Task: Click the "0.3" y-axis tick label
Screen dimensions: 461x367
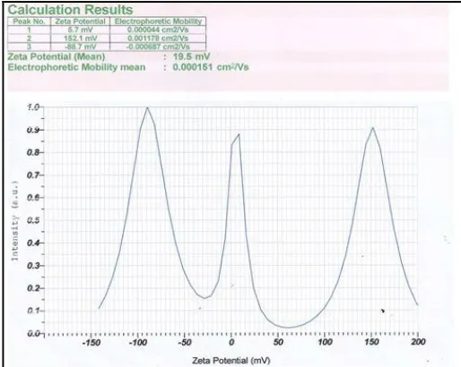Action: [33, 266]
